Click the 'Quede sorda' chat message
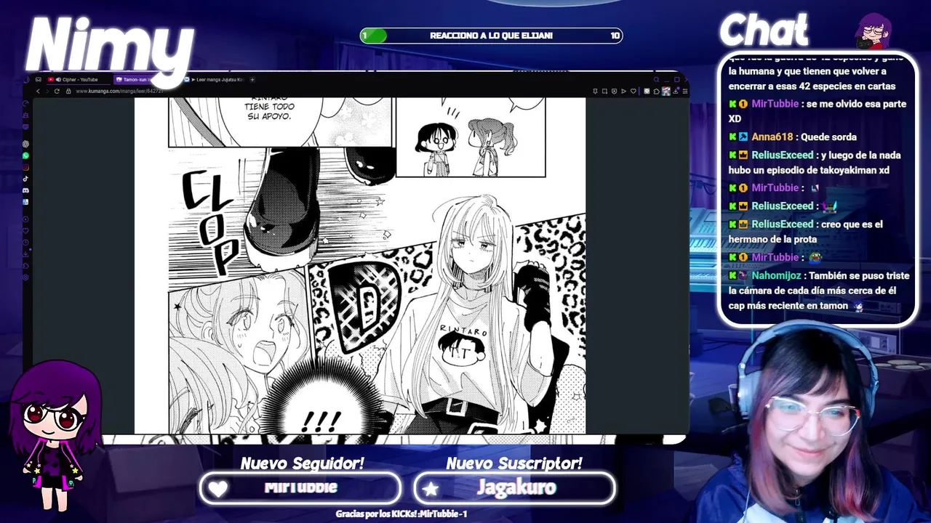The width and height of the screenshot is (931, 523). [x=828, y=137]
